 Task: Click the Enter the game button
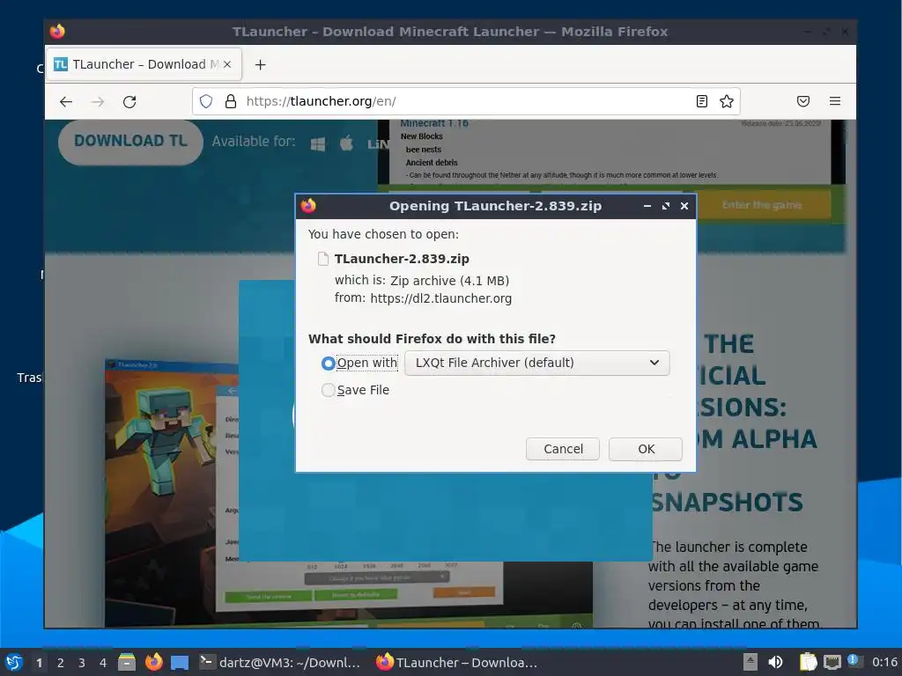[x=762, y=205]
